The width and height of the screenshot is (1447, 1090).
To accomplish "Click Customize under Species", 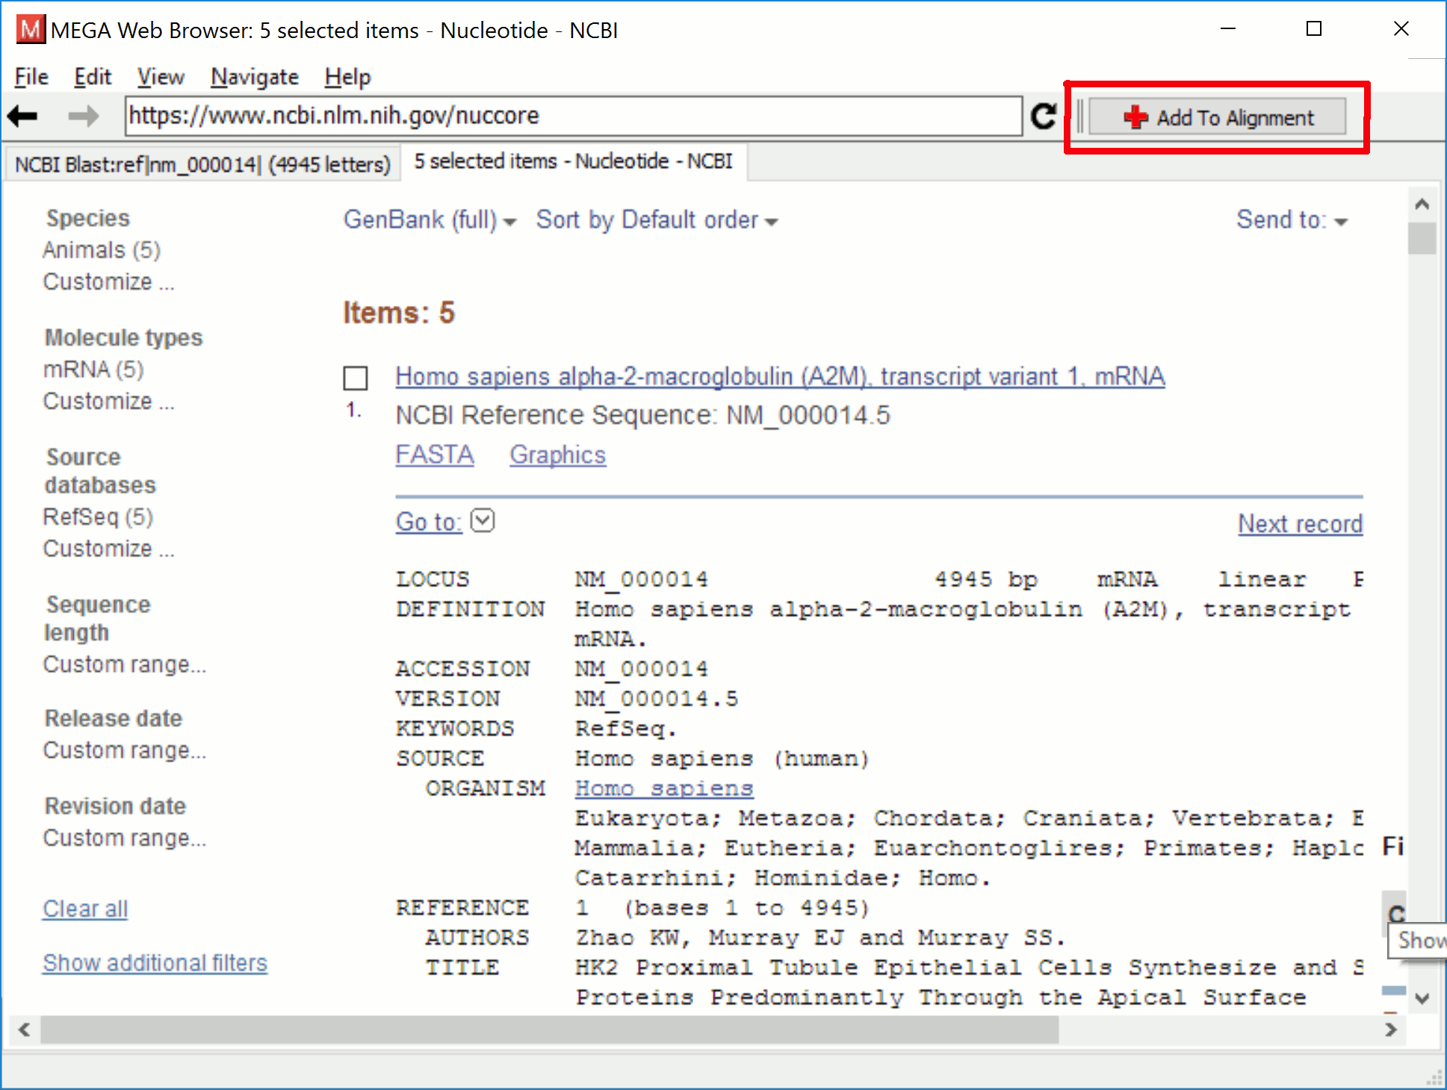I will 108,282.
